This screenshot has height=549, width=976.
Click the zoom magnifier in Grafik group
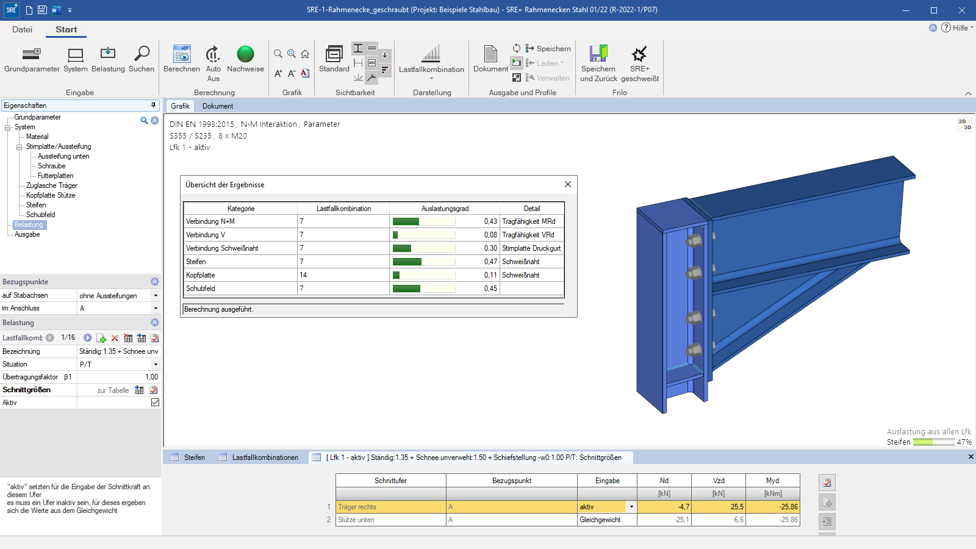click(278, 54)
